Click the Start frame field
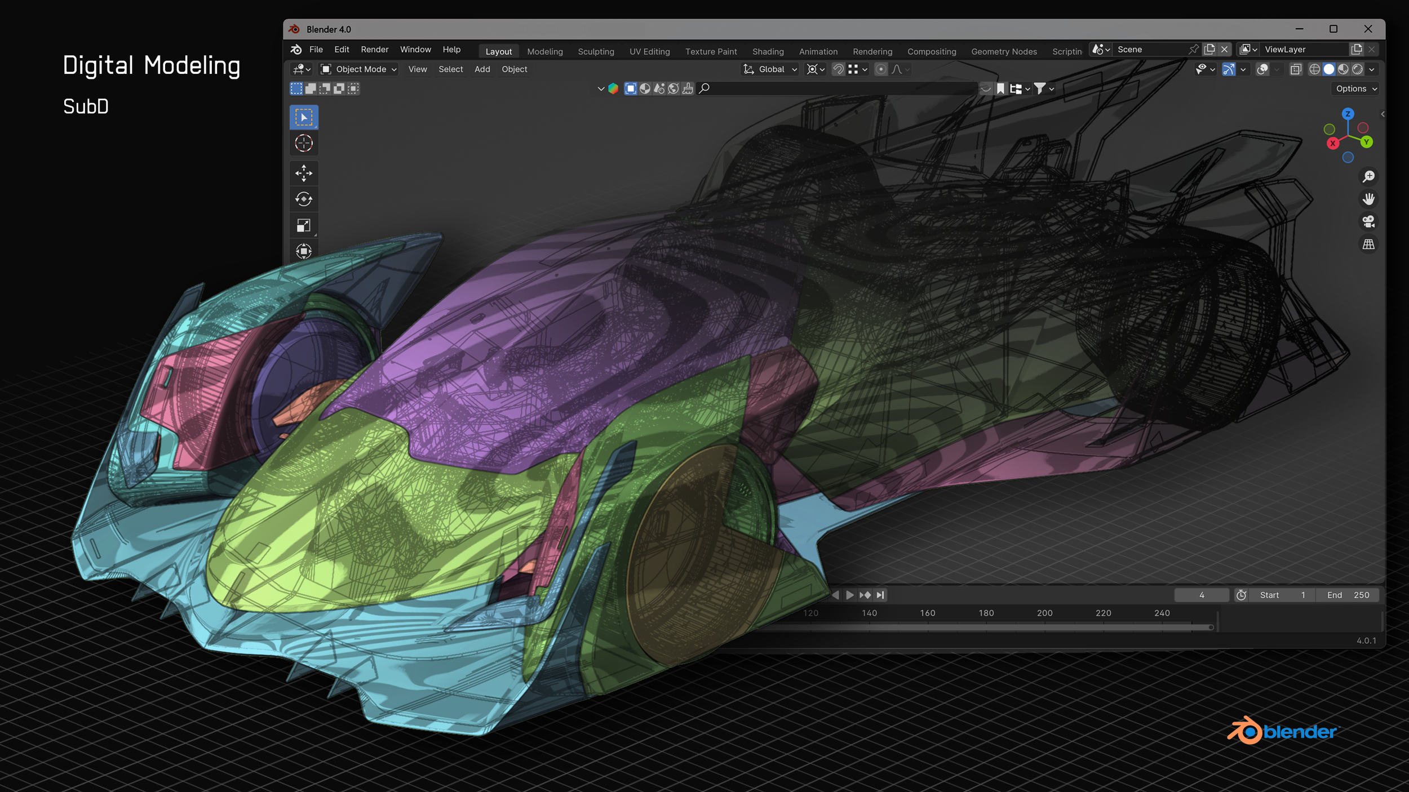The width and height of the screenshot is (1409, 792). [1282, 595]
